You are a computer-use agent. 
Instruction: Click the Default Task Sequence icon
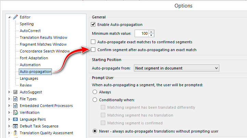pyautogui.click(x=15, y=126)
